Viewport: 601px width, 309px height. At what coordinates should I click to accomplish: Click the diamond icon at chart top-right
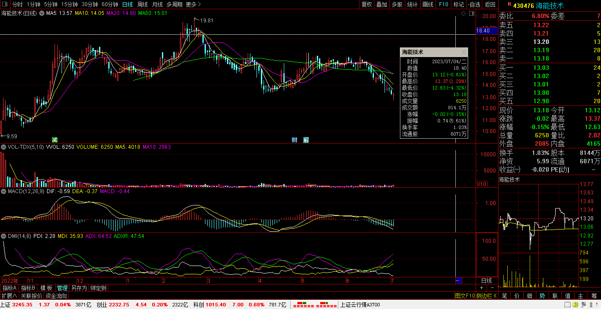tap(463, 14)
